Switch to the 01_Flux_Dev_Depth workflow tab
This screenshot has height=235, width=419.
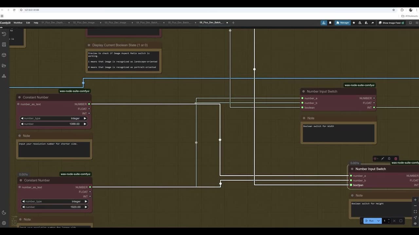(53, 23)
